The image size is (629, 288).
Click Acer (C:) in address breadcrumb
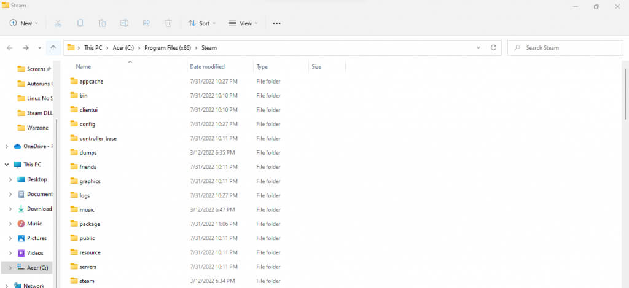123,48
